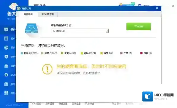Open toolbox briefcase icon in sidebar
Image resolution: width=177 pixels, height=108 pixels.
(x=6, y=84)
